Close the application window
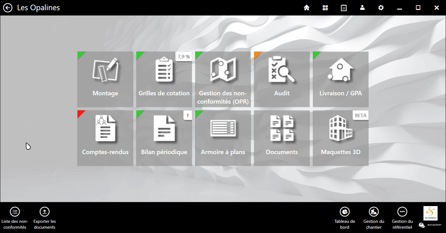The image size is (446, 233). pyautogui.click(x=437, y=8)
